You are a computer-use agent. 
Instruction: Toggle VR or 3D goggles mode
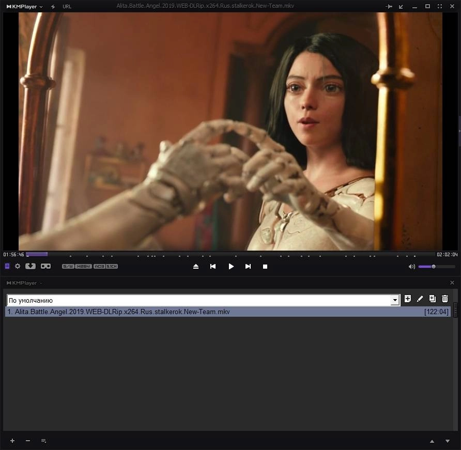(x=45, y=266)
